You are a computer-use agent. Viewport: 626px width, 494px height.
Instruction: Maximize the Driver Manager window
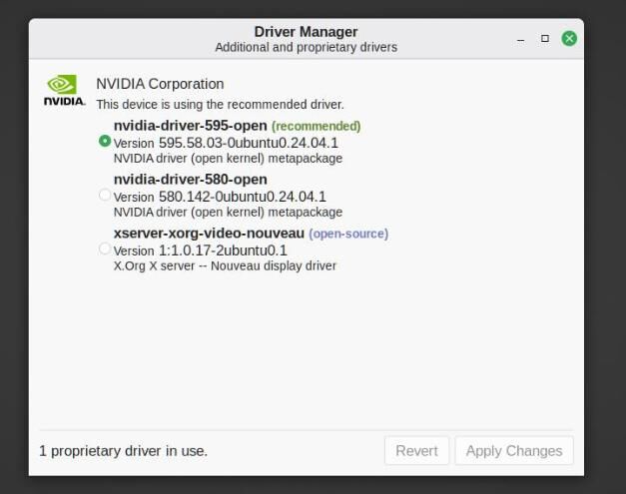544,38
